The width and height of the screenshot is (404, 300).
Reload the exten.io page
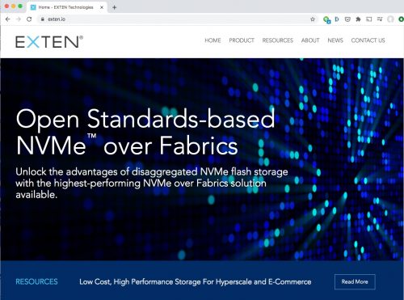29,19
